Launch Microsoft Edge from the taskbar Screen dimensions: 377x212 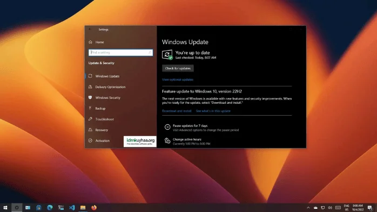50,208
